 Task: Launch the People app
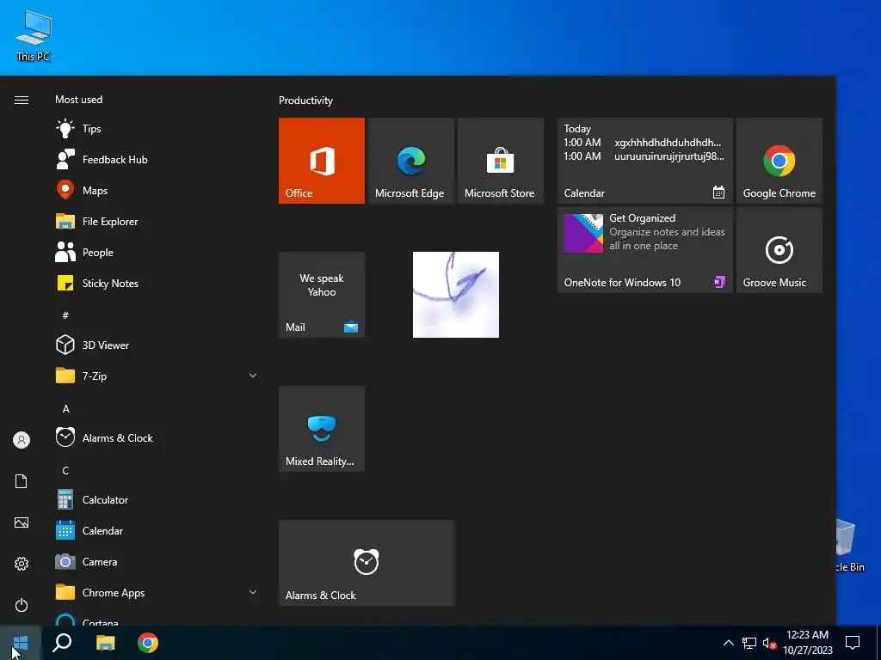click(x=157, y=252)
